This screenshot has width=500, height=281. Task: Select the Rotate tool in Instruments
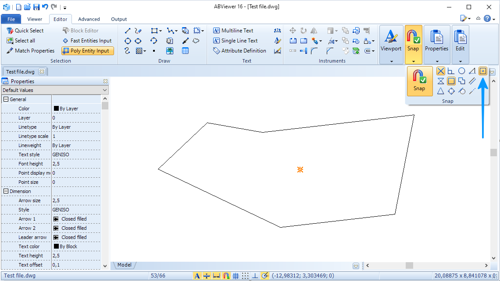point(303,30)
